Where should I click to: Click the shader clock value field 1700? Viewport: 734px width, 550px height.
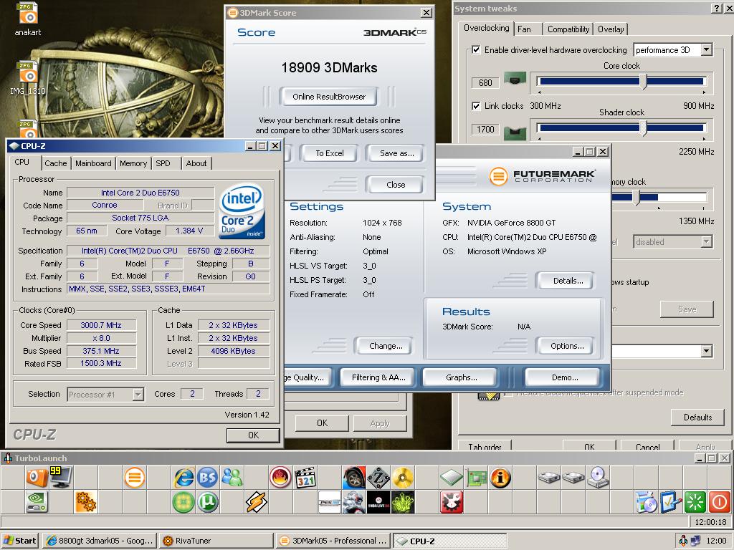tap(485, 130)
